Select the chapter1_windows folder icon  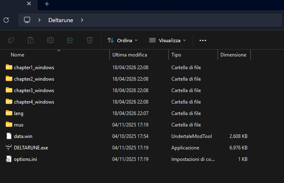(x=9, y=67)
